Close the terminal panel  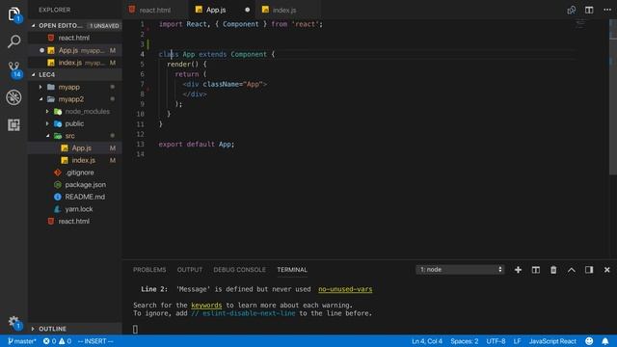point(606,270)
